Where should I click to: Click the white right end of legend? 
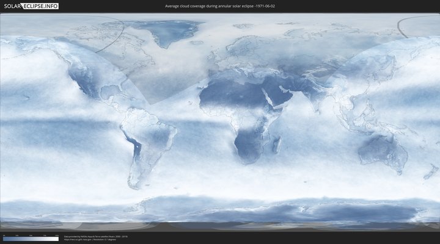pyautogui.click(x=57, y=239)
